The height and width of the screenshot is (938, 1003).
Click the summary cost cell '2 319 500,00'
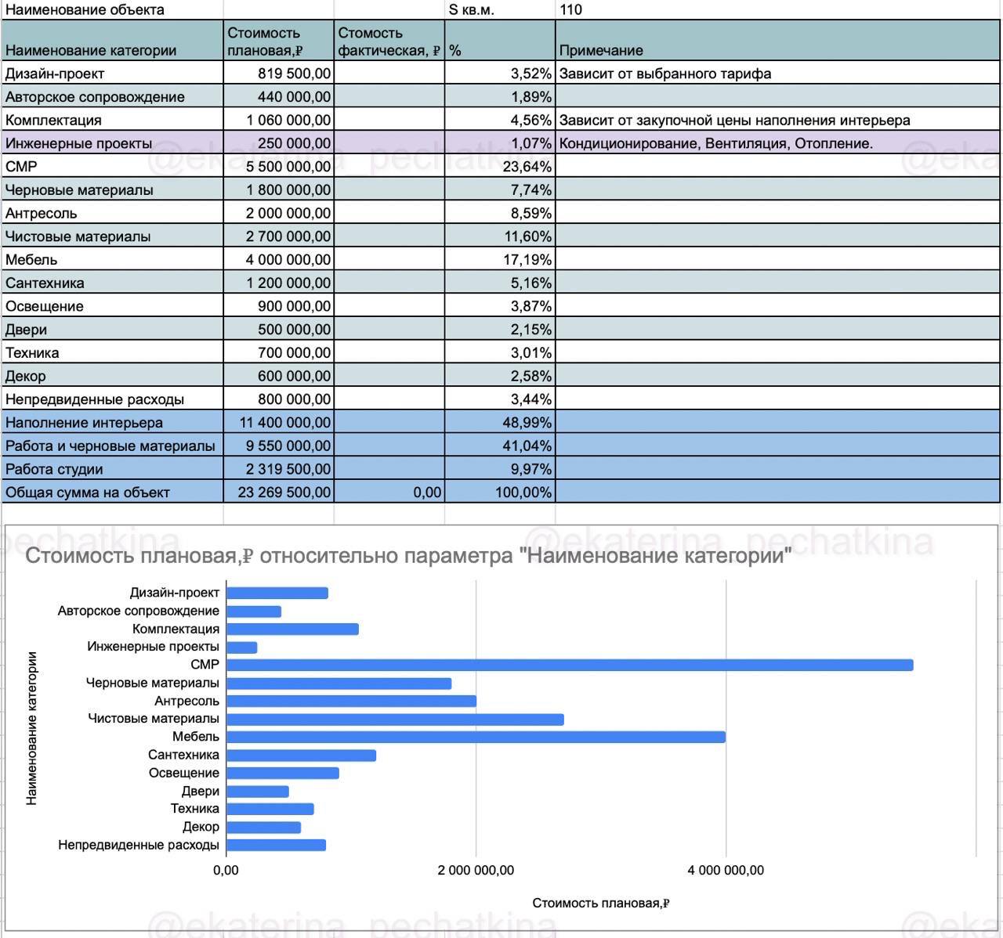(279, 469)
